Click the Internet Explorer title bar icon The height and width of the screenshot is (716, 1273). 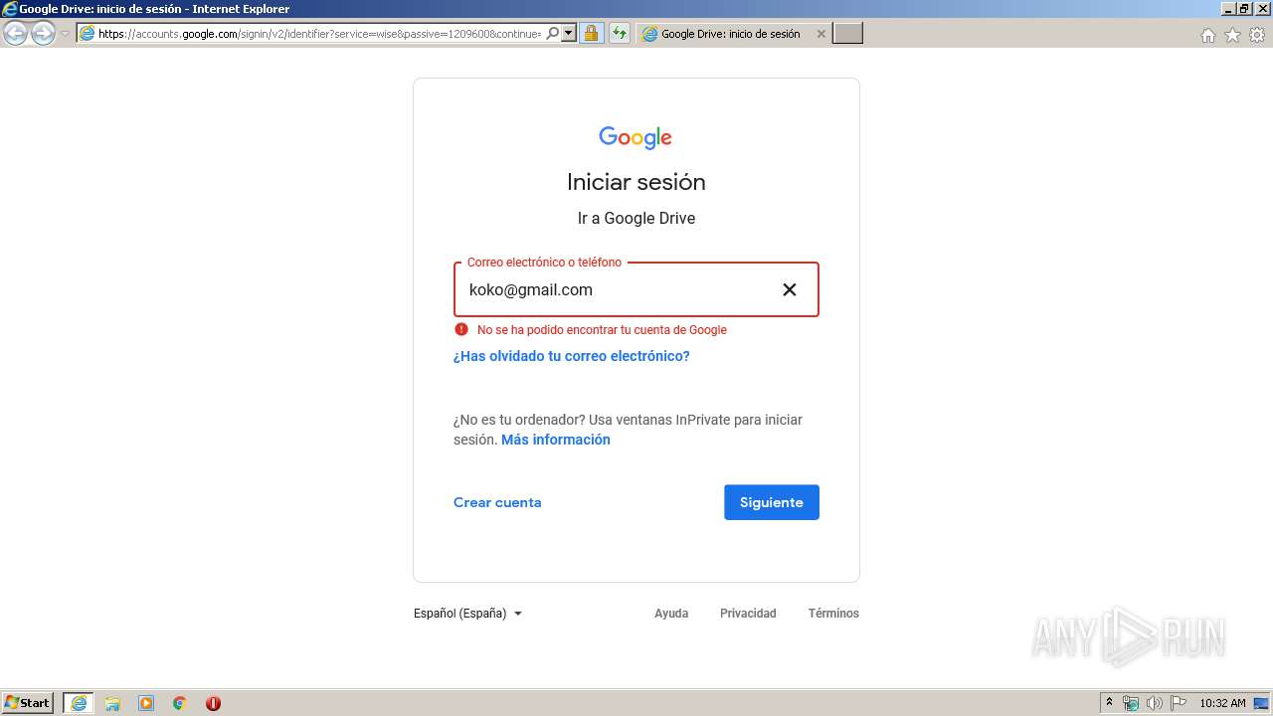coord(10,9)
